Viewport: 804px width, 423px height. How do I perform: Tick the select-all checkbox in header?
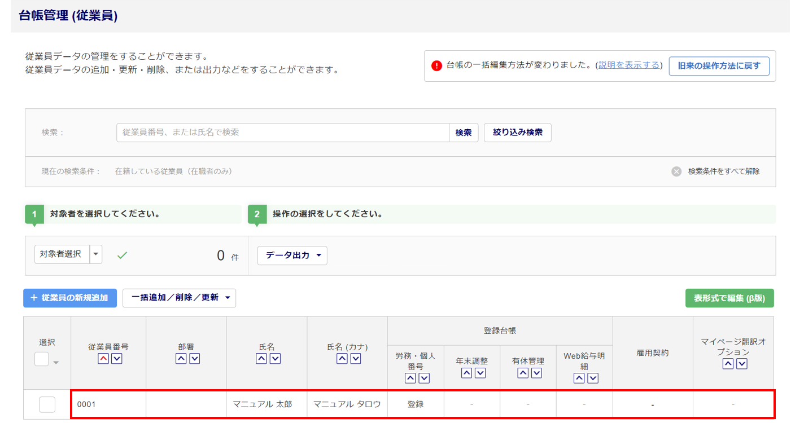tap(41, 359)
